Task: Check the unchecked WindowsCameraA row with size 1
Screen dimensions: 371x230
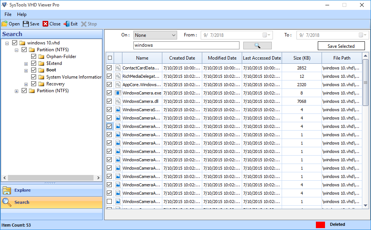Action: coord(109,202)
